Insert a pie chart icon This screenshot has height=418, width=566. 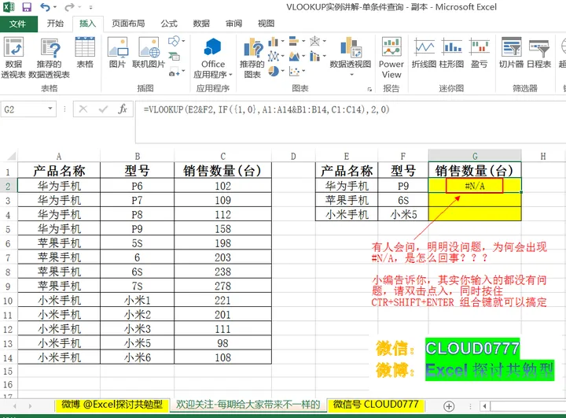point(274,71)
